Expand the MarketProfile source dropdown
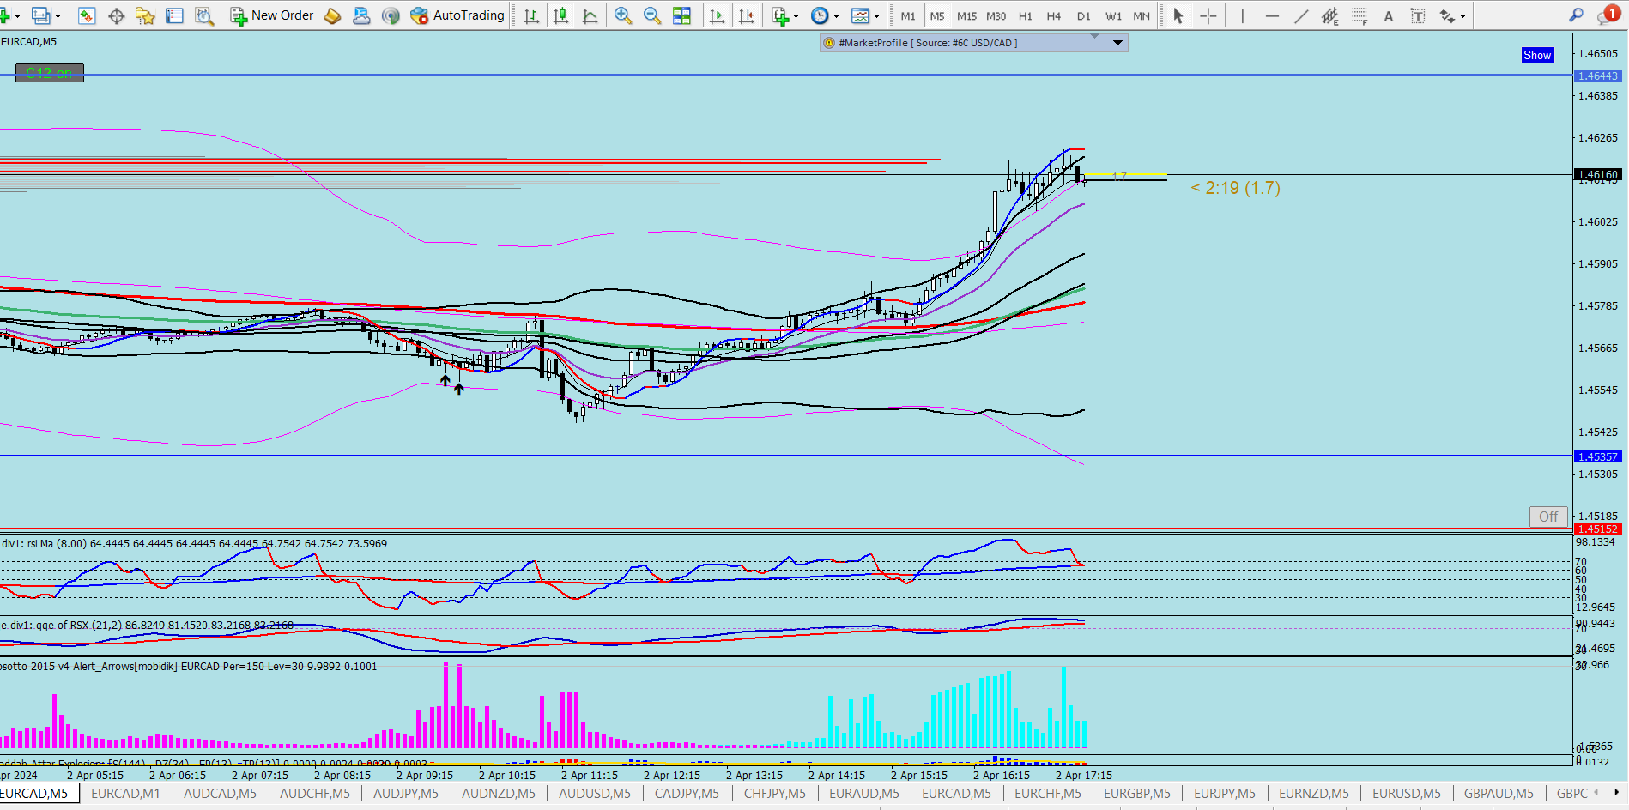Screen dimensions: 1629x810 click(1117, 43)
